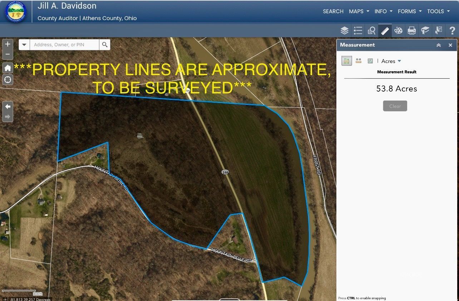Toggle the distance measurement mode

pos(359,61)
